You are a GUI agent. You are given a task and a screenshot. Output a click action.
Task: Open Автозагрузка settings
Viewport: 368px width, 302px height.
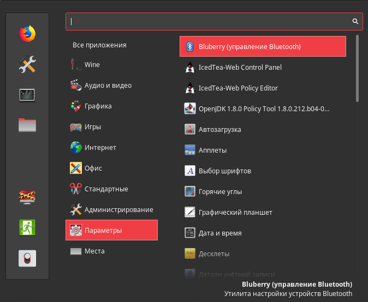pos(263,129)
